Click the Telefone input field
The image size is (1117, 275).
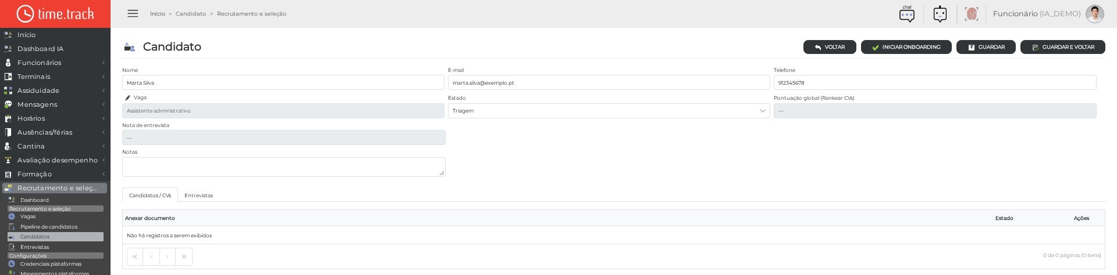[x=935, y=82]
